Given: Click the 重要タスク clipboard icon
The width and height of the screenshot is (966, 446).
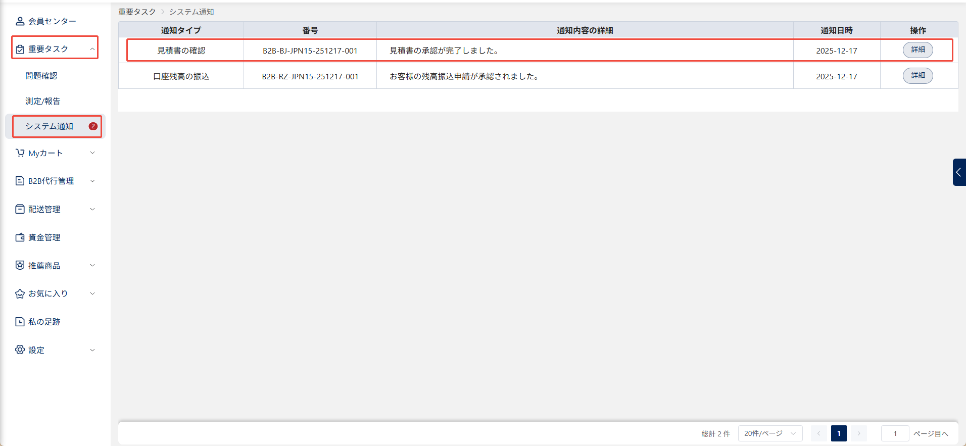Looking at the screenshot, I should coord(20,49).
